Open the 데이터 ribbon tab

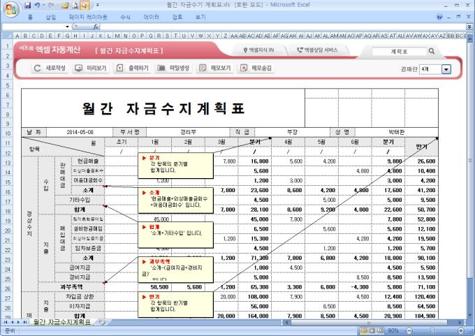[x=151, y=17]
